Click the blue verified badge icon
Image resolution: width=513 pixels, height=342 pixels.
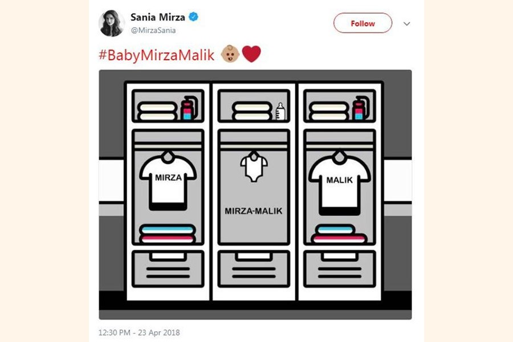pyautogui.click(x=193, y=17)
